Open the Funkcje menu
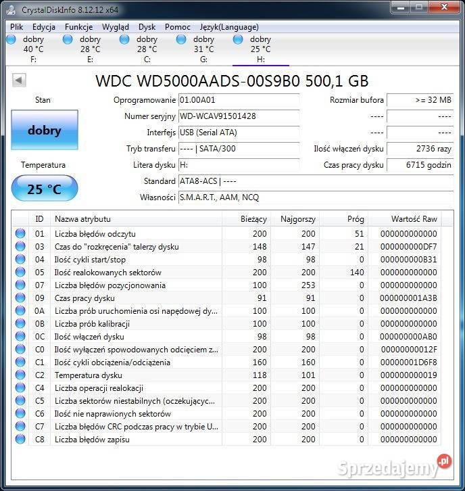This screenshot has width=465, height=491. (x=79, y=27)
